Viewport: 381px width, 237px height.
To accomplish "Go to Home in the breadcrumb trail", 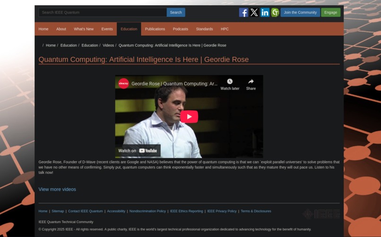I will (51, 45).
